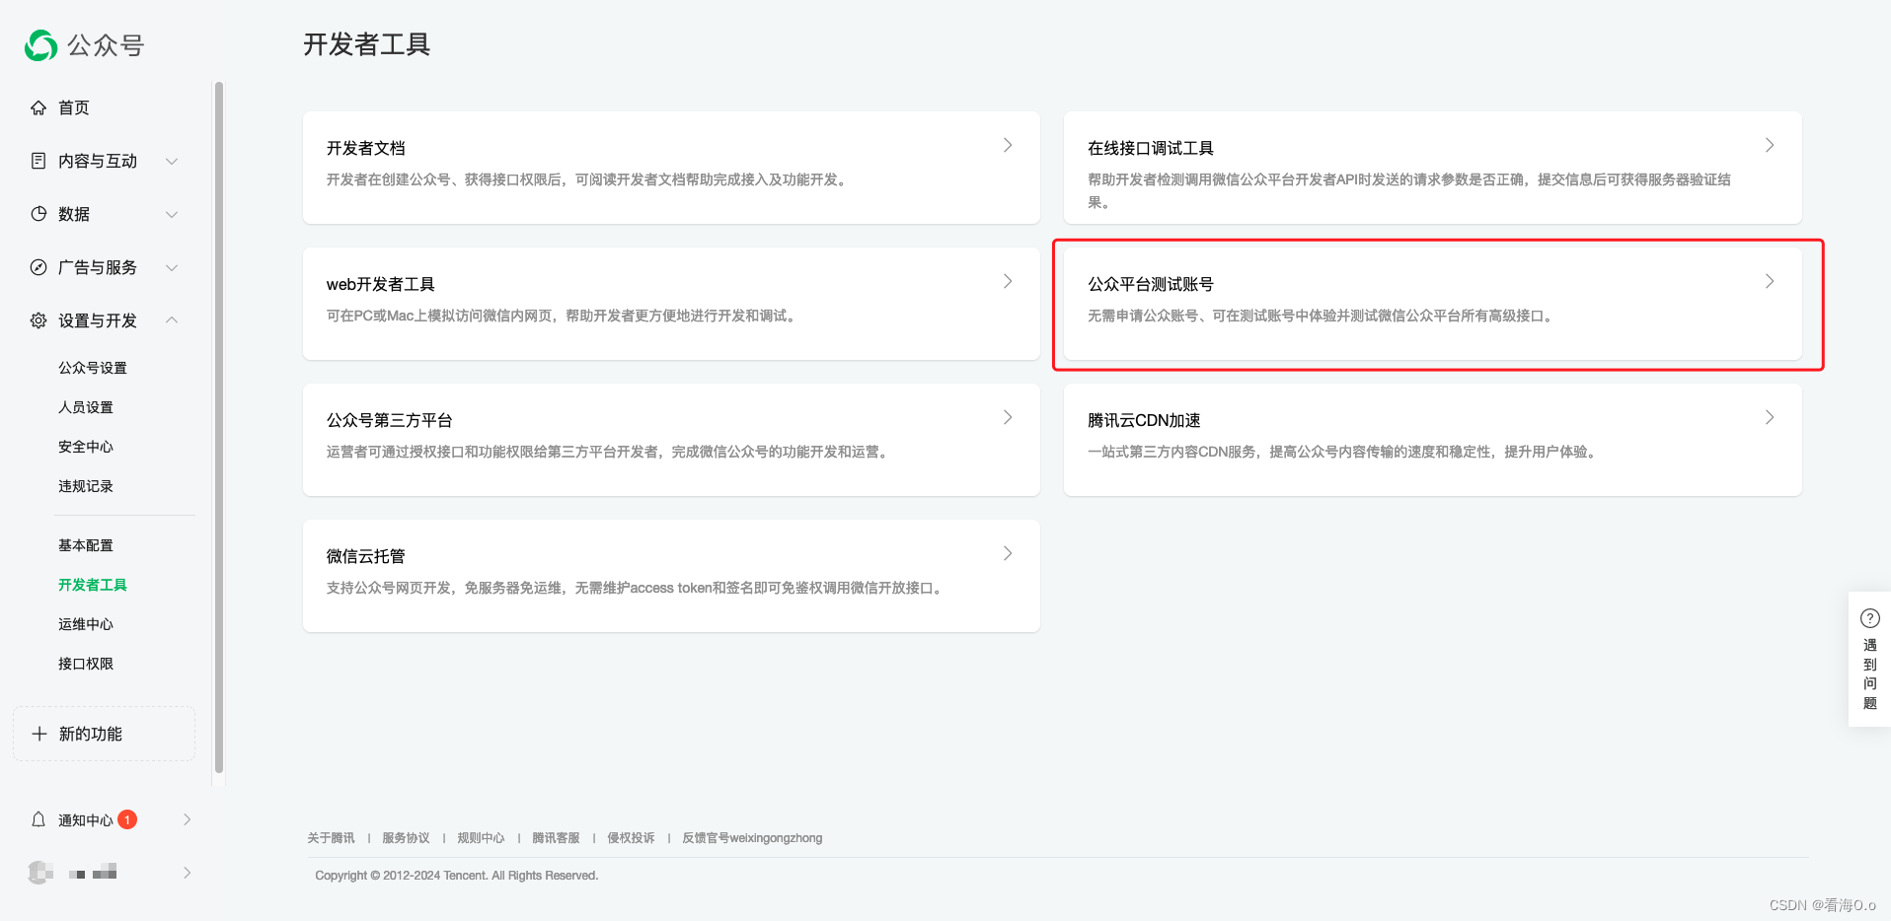Open 接口权限 submenu item
This screenshot has height=921, width=1891.
86,664
